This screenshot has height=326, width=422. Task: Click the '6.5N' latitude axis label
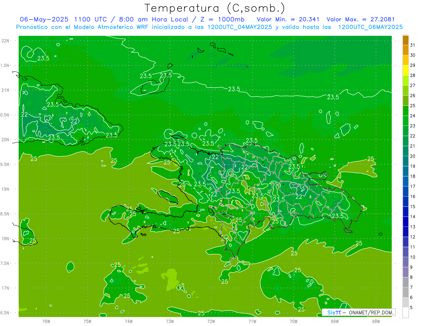5,313
